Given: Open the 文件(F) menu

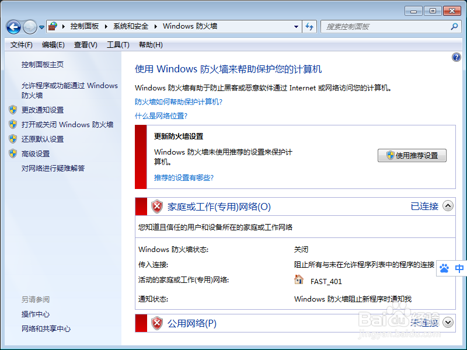Looking at the screenshot, I should coord(21,45).
